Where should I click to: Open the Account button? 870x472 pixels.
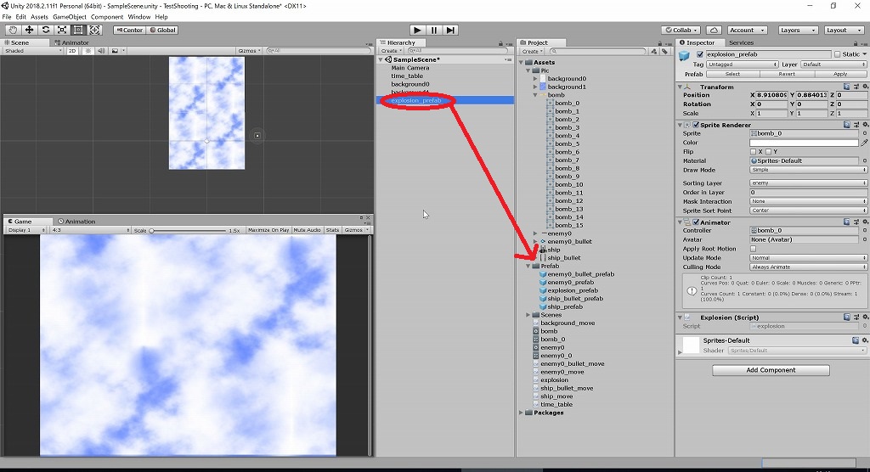tap(746, 30)
